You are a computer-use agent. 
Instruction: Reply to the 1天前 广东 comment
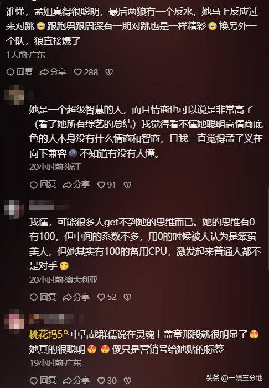point(19,72)
